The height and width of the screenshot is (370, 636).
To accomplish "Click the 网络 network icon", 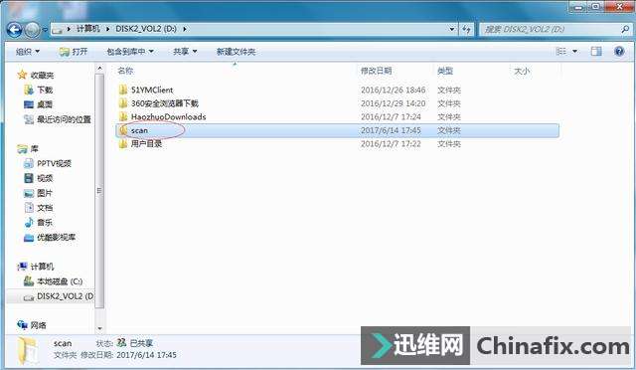I will (x=22, y=324).
